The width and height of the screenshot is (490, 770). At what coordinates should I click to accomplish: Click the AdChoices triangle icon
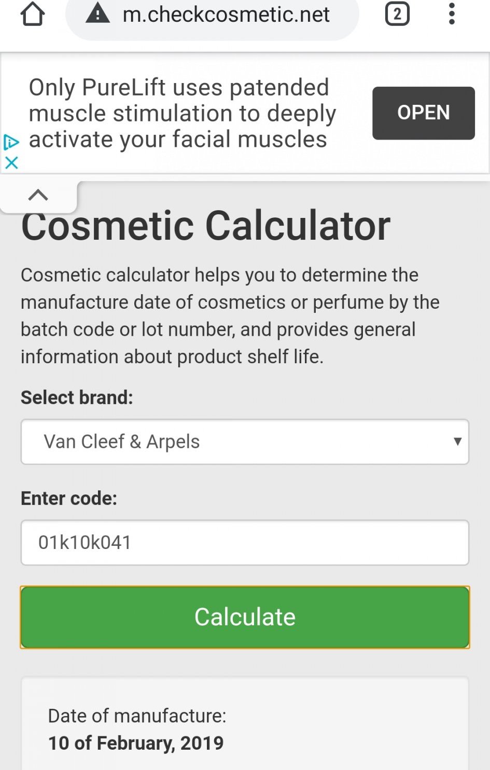[x=11, y=142]
